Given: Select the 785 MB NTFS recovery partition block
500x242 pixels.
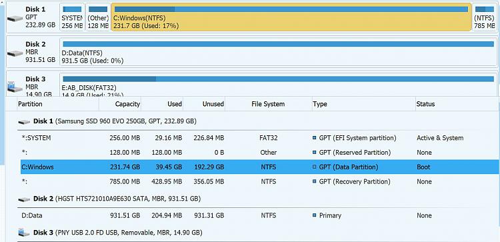Looking at the screenshot, I should [x=485, y=17].
